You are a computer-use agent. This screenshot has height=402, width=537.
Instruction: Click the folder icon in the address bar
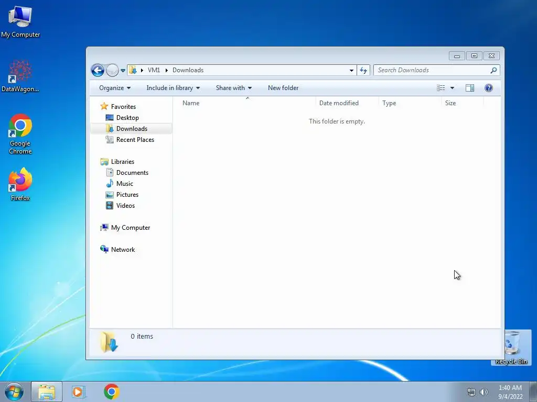(133, 70)
